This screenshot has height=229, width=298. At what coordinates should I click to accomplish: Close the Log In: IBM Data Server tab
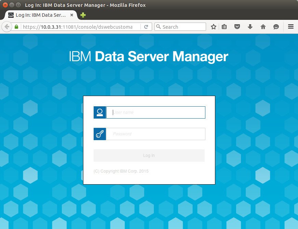tap(72, 15)
